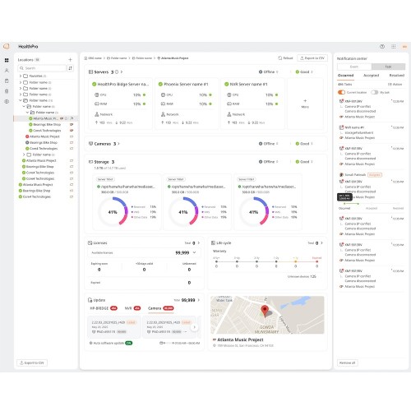Click the plus icon next to Locations
411x411 pixels.
click(x=70, y=60)
